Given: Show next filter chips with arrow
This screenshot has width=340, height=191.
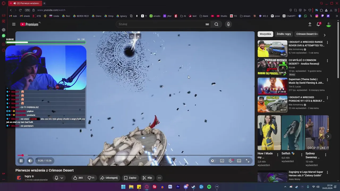Looking at the screenshot, I should [x=324, y=35].
